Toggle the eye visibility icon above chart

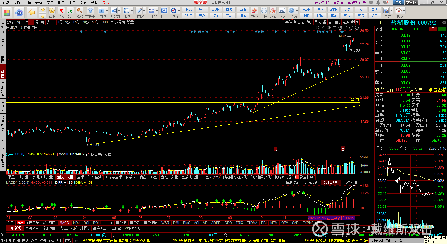329,28
